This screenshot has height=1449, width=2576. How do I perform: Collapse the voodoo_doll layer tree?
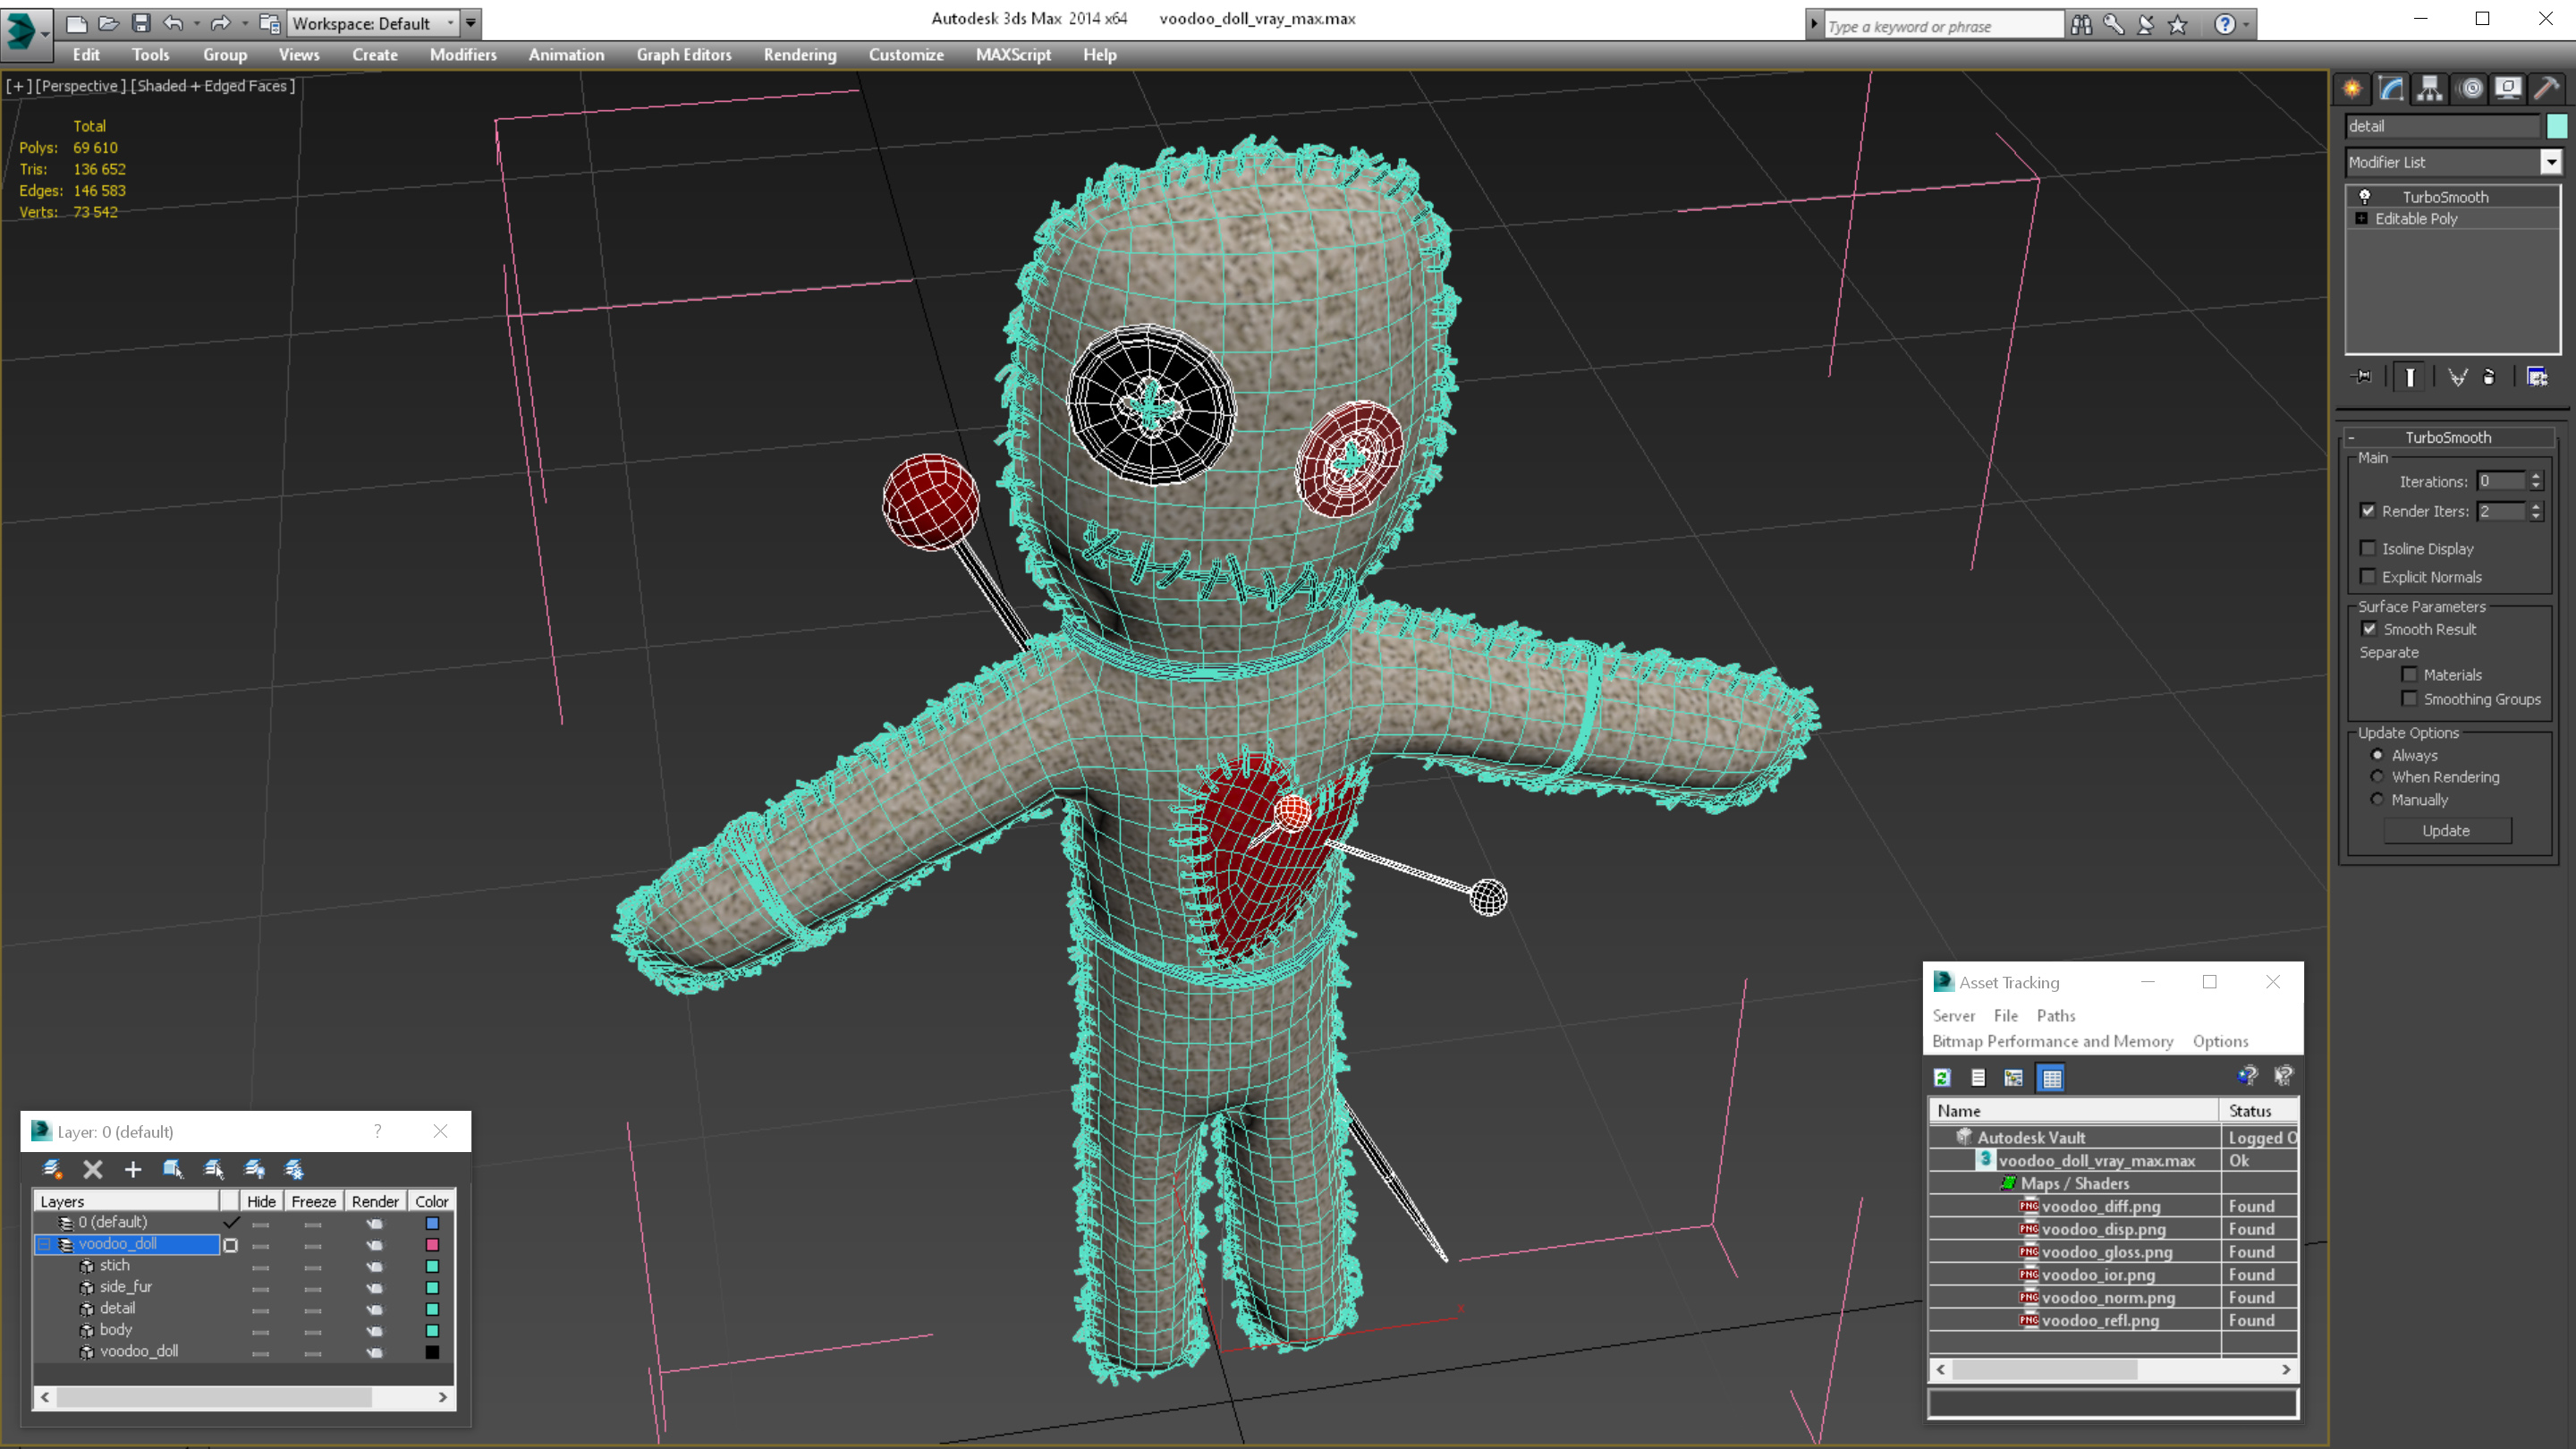44,1244
